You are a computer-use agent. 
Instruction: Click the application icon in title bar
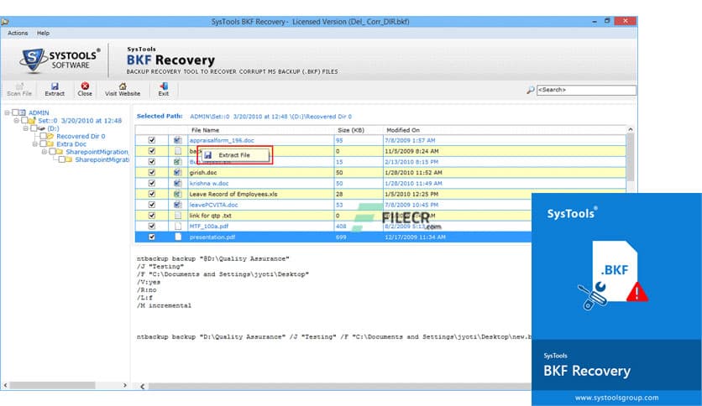click(x=4, y=22)
